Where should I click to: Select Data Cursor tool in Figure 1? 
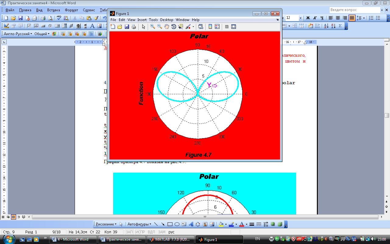point(181,27)
